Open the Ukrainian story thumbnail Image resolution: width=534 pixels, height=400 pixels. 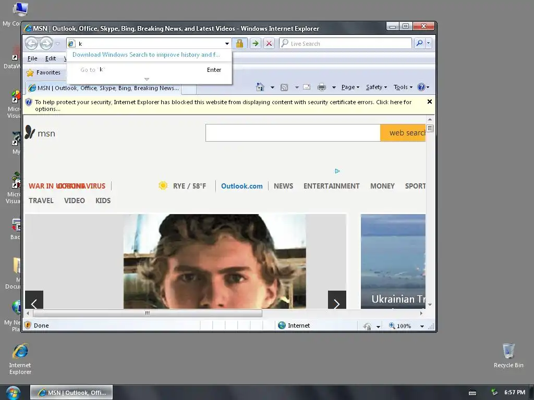pos(393,261)
